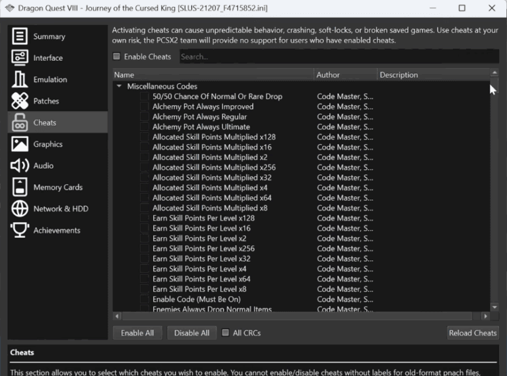Screen dimensions: 507x376
Task: Click the vertical scrollbar thumb
Action: click(x=494, y=85)
